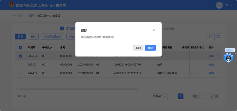Click the info icon next to 疑点合计
Screen dimensions: 237x111
[203, 47]
